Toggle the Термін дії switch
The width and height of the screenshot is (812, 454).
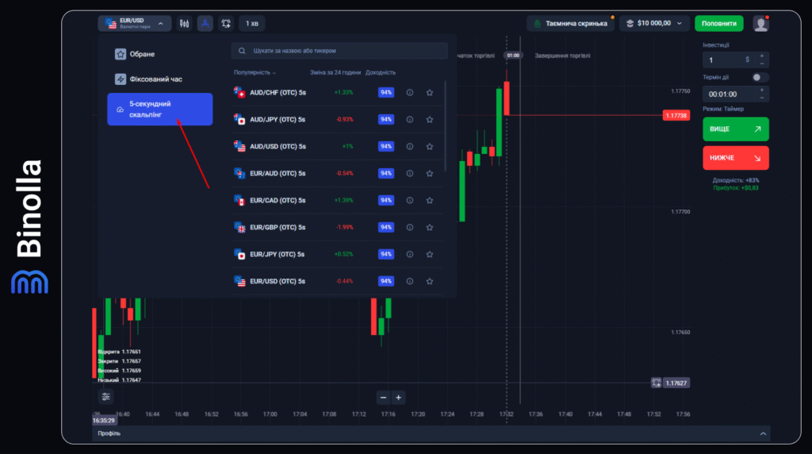(759, 77)
